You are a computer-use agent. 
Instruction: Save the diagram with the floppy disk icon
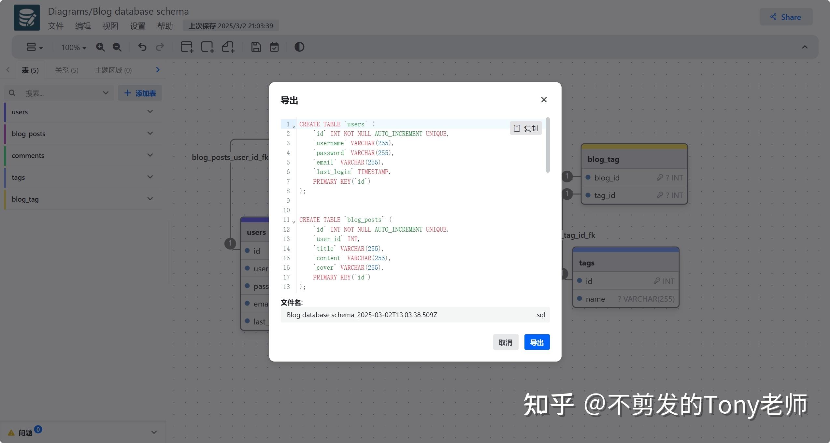pyautogui.click(x=256, y=47)
